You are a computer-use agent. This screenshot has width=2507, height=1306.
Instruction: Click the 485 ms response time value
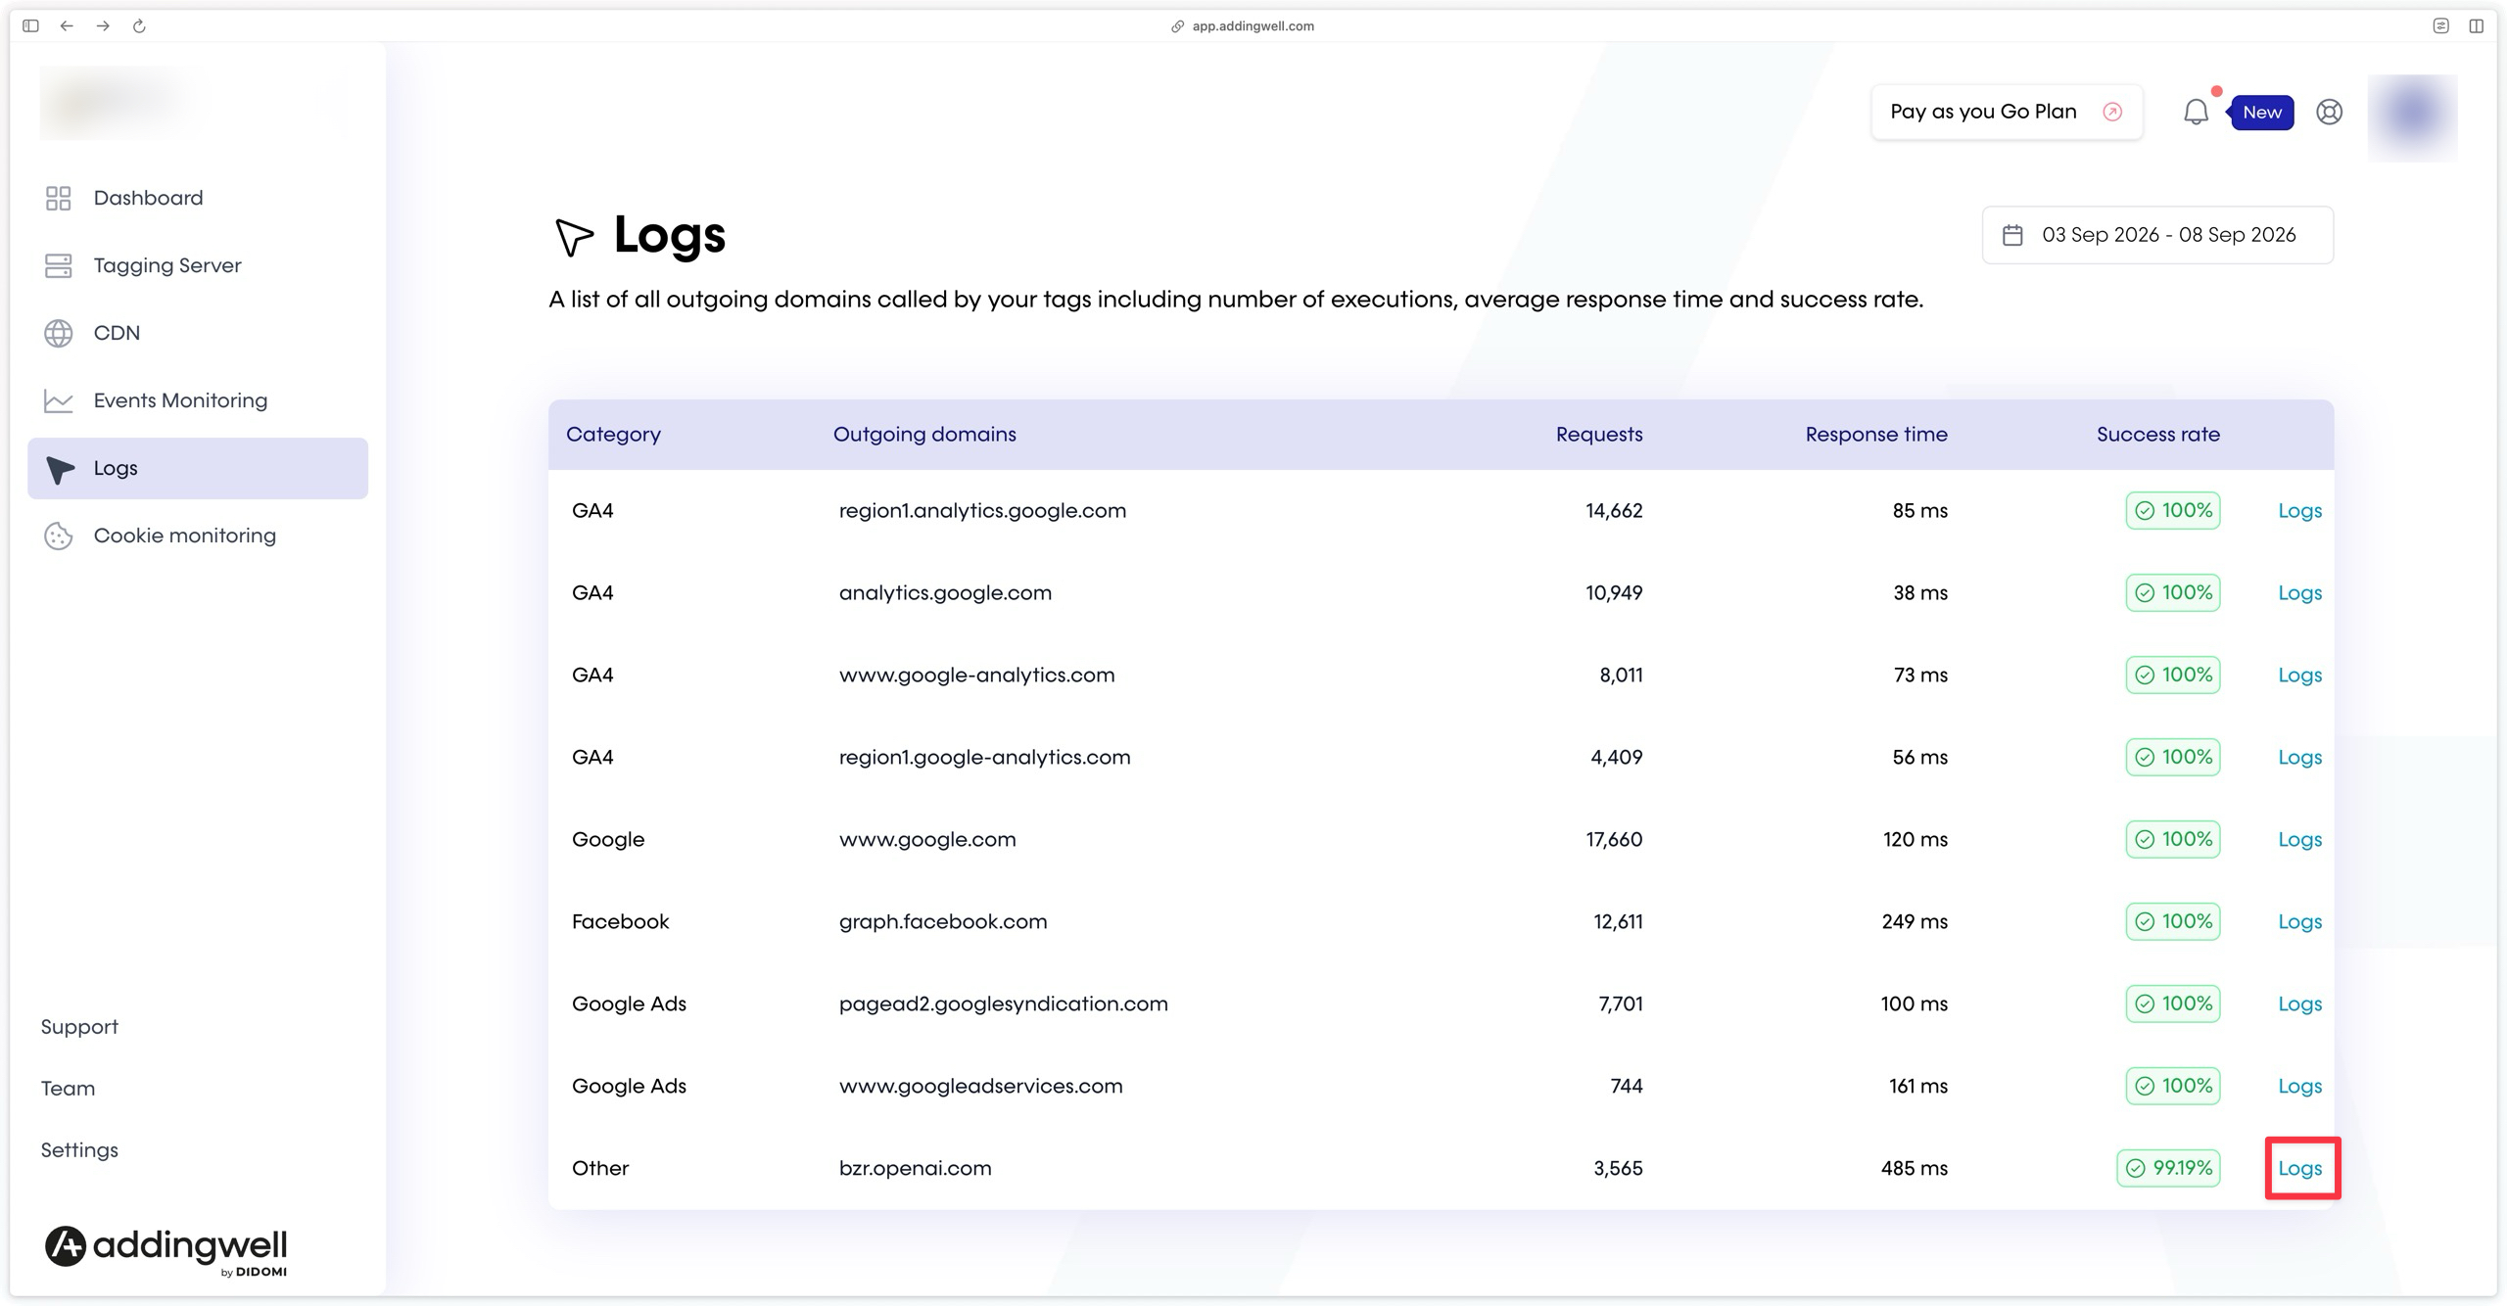[x=1915, y=1169]
